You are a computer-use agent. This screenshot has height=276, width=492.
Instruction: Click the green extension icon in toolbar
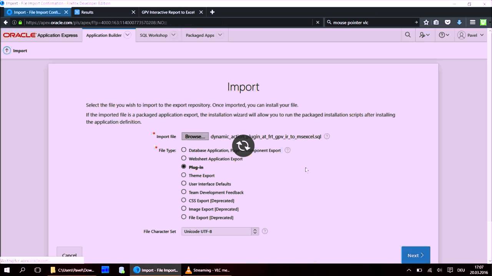click(484, 22)
